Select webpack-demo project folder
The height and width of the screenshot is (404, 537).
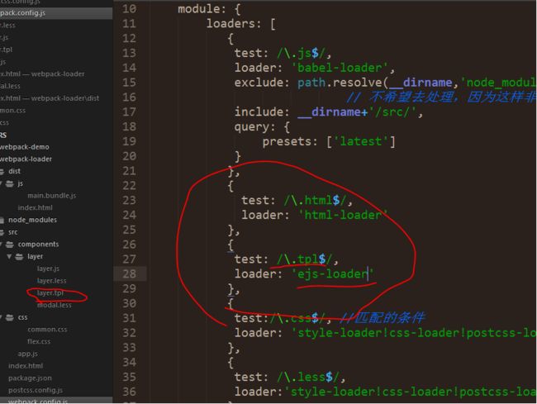(25, 147)
